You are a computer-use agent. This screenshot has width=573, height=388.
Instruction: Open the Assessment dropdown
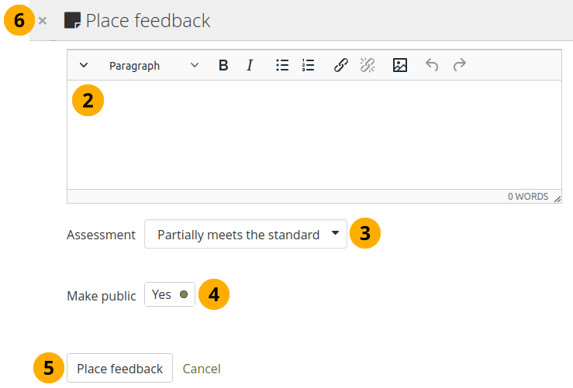246,235
